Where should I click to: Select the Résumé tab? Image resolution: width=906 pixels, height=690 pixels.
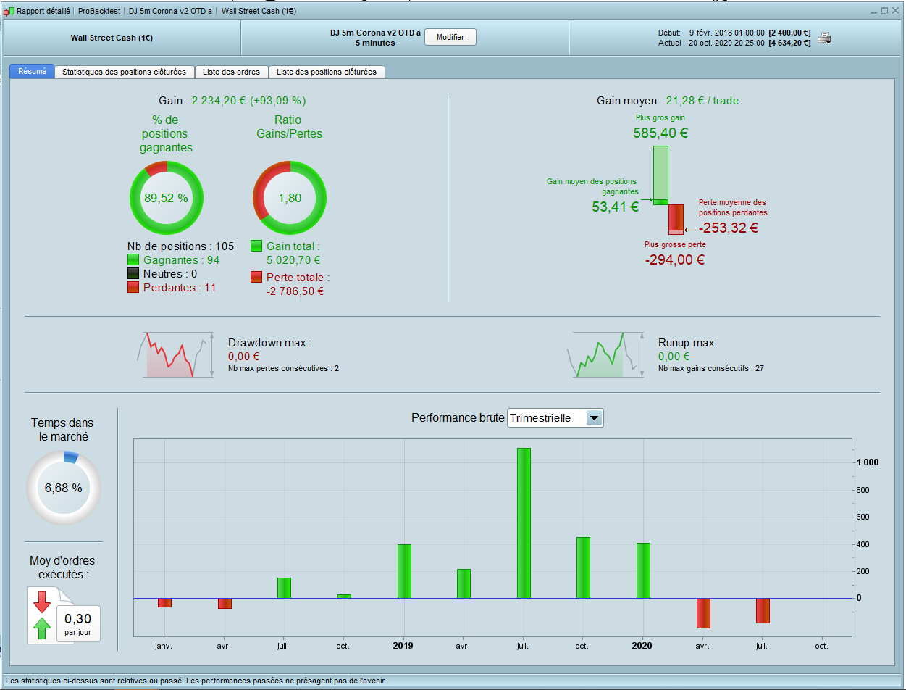click(x=32, y=72)
